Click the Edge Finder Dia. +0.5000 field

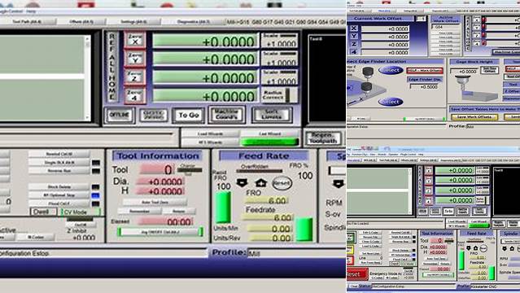point(425,86)
